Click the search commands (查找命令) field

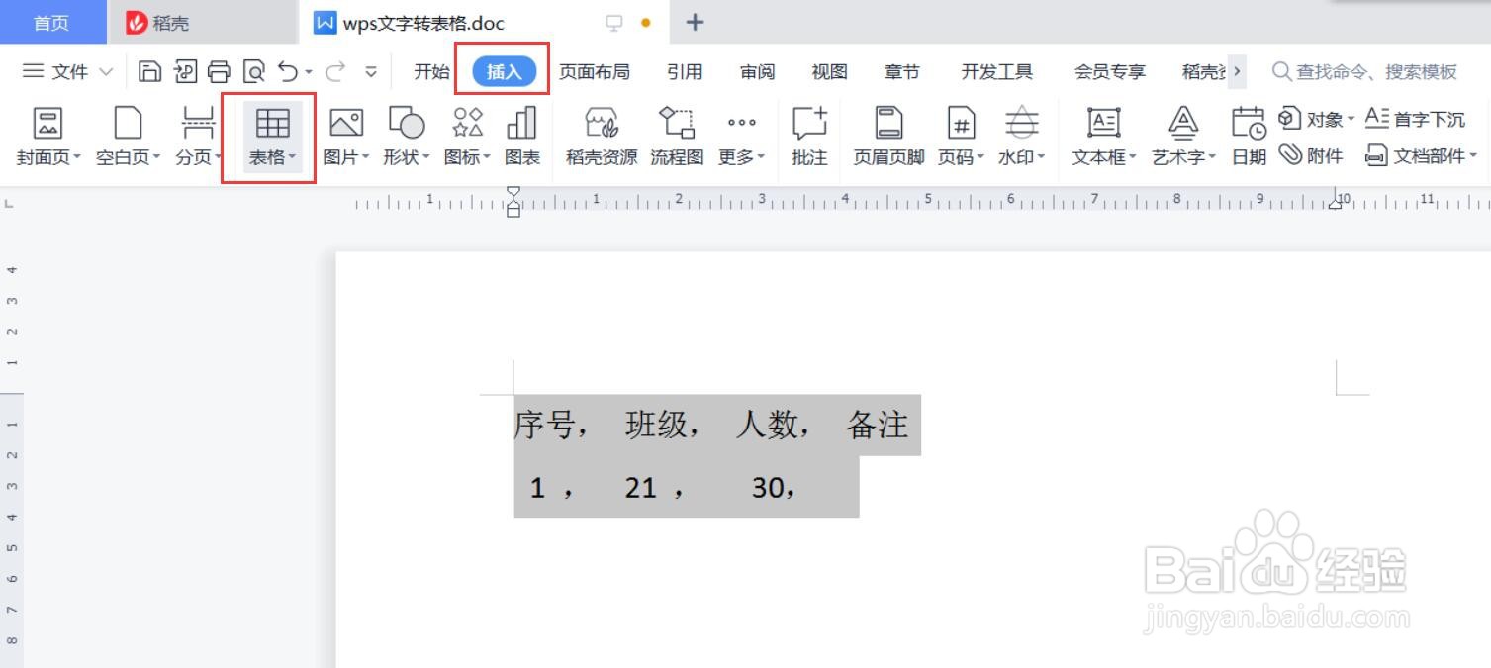click(x=1365, y=71)
